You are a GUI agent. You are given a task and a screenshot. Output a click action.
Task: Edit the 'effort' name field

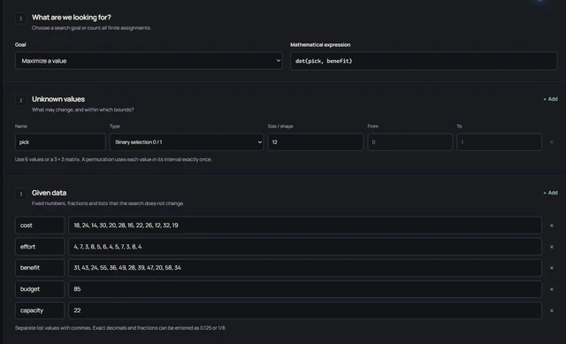tap(40, 247)
